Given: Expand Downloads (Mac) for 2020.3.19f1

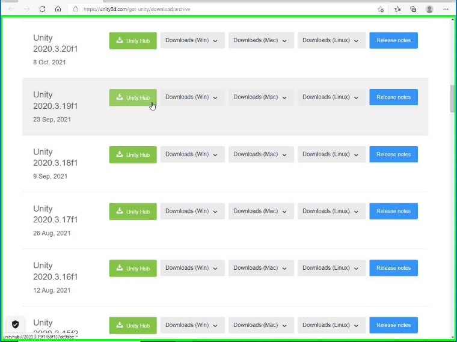Looking at the screenshot, I should coord(261,97).
